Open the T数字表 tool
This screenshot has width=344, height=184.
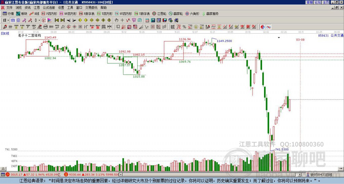142,13
